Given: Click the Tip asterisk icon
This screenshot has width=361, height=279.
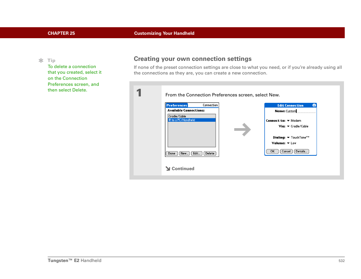Looking at the screenshot, I should (x=41, y=60).
